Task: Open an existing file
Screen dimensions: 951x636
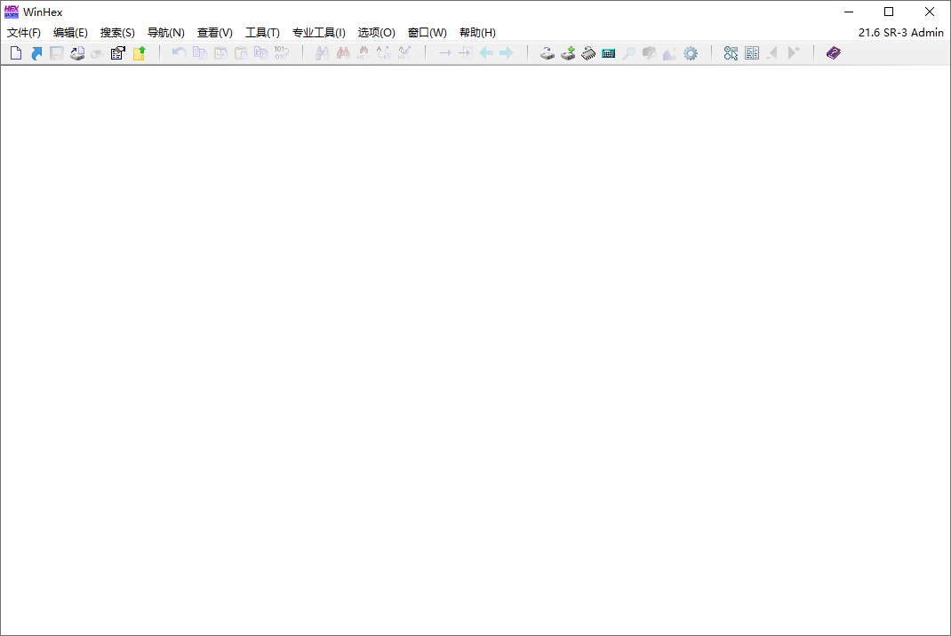Action: pyautogui.click(x=36, y=52)
